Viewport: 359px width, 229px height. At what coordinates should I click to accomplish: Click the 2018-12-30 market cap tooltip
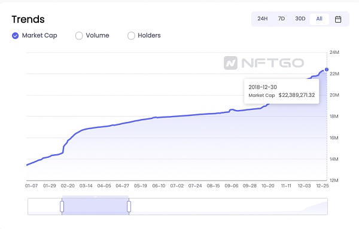(281, 91)
